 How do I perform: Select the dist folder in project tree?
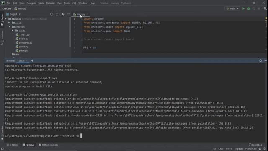tap(15, 55)
